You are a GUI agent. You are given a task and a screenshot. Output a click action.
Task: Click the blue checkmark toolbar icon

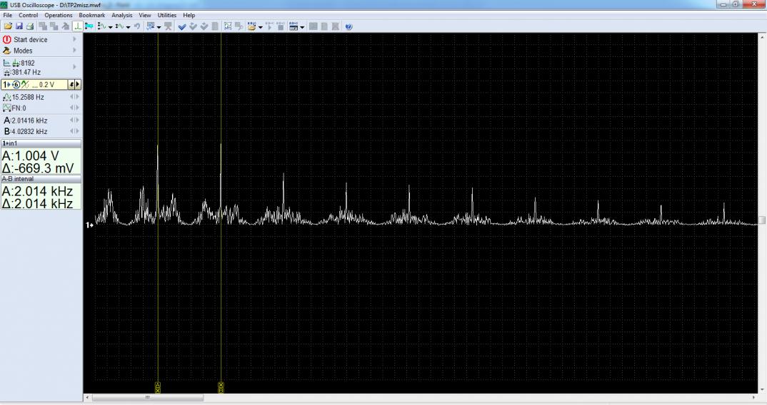(182, 26)
